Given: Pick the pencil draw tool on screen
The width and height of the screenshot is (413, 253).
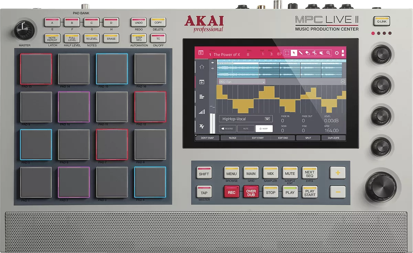Looking at the screenshot, I should coord(300,53).
